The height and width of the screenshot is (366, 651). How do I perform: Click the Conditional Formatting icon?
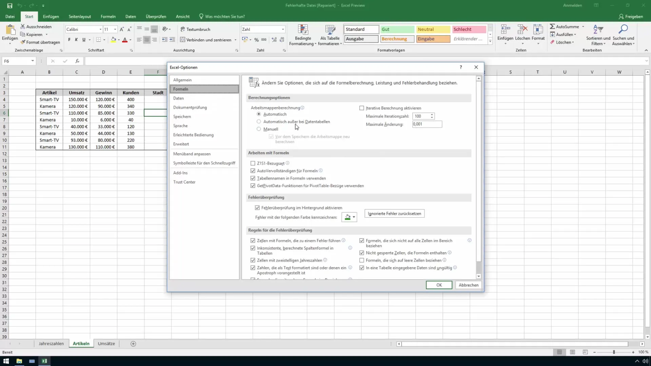tap(302, 30)
